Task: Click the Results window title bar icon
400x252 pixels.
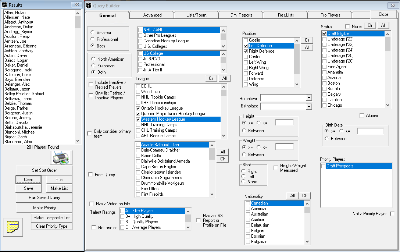Action: [x=4, y=5]
